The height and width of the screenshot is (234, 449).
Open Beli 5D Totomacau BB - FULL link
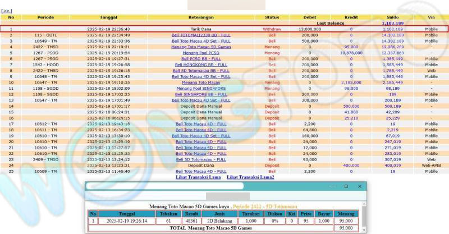point(200,70)
